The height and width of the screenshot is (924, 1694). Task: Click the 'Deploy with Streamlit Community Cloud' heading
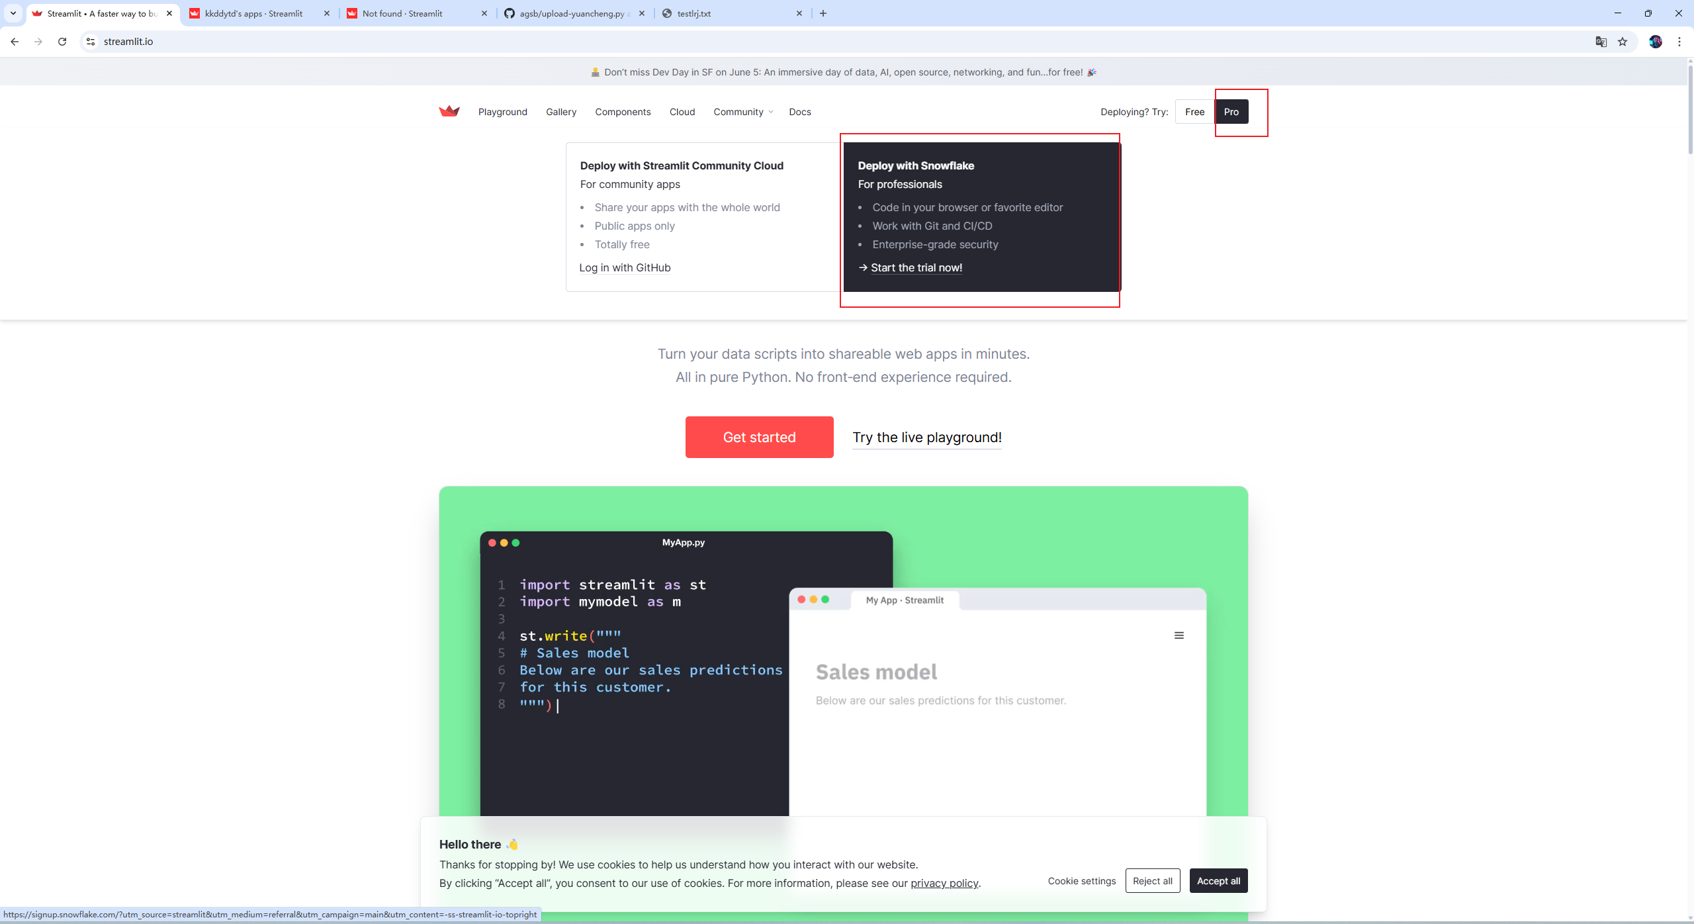(x=682, y=165)
